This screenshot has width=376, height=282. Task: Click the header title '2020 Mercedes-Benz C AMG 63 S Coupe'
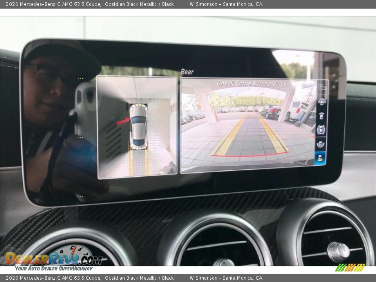click(54, 4)
